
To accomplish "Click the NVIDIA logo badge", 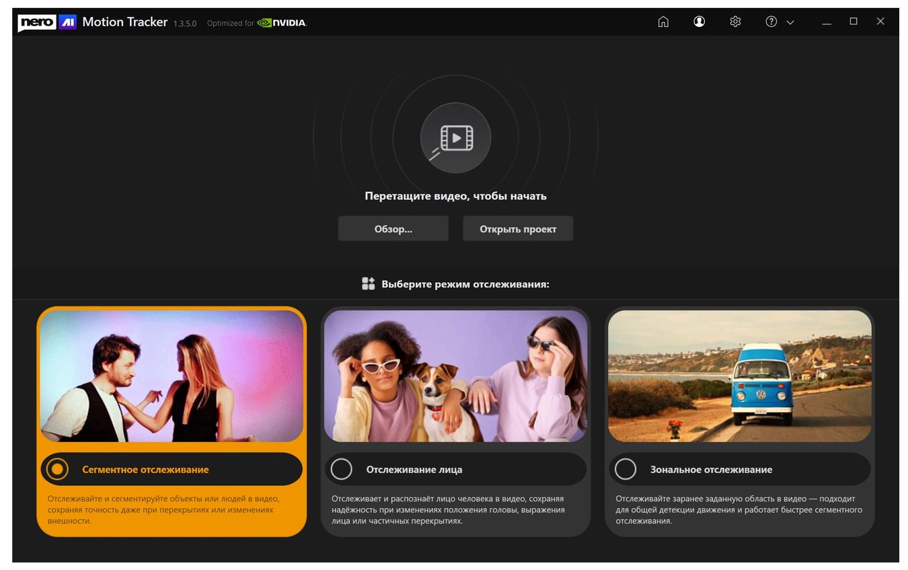I will tap(281, 23).
